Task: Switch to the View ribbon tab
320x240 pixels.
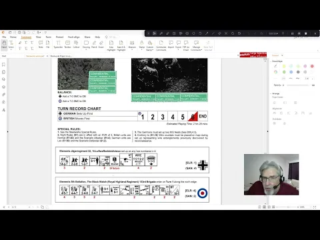Action: (39, 37)
